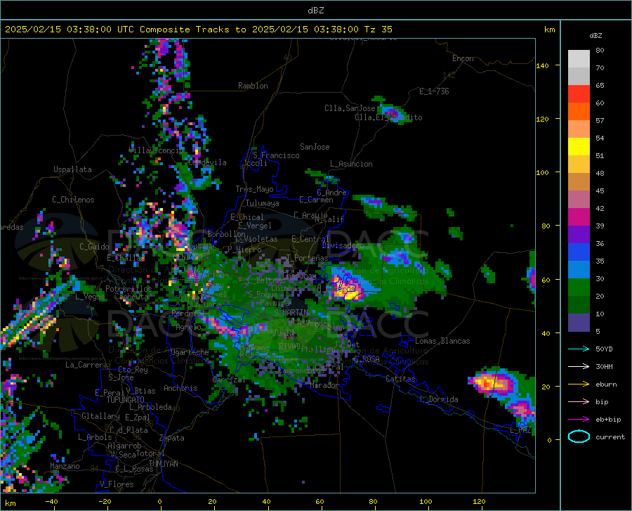
Task: Click the 'Clla.SanJose' map label
Action: [350, 108]
